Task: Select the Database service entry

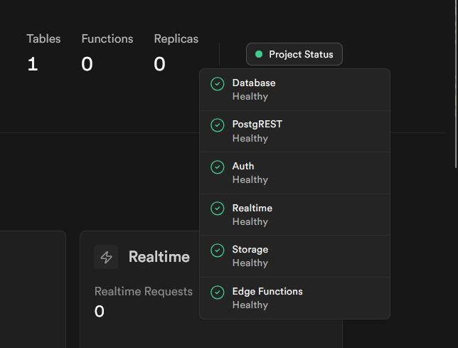Action: 294,90
